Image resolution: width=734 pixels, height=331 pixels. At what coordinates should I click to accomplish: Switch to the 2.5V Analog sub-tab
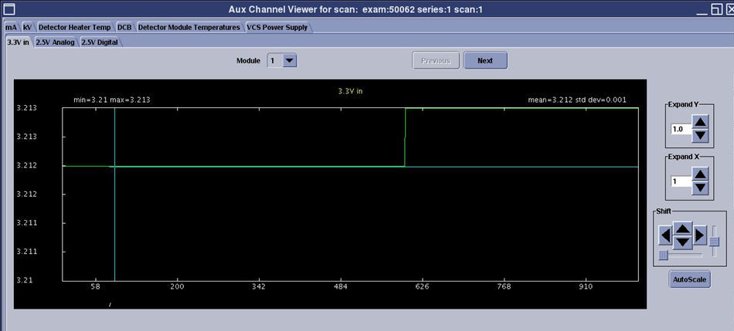(55, 42)
